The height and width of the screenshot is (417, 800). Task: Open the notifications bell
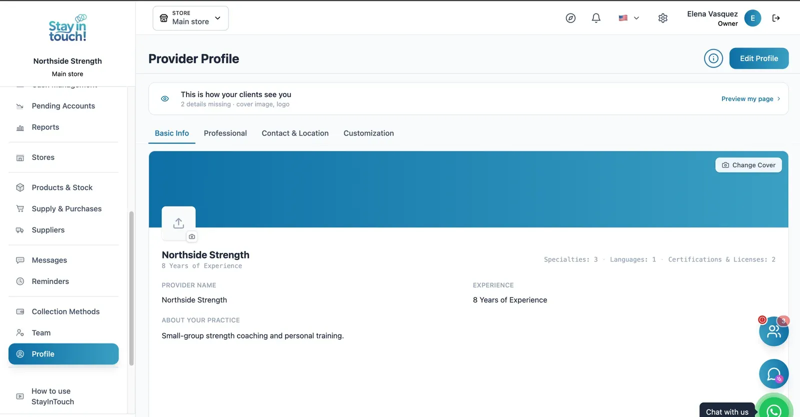(x=596, y=18)
